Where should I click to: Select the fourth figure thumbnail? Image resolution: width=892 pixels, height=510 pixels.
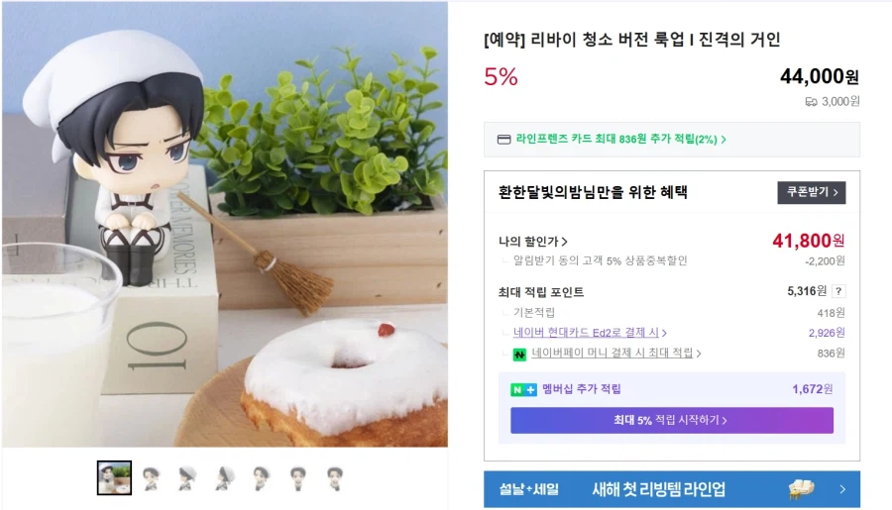click(225, 478)
